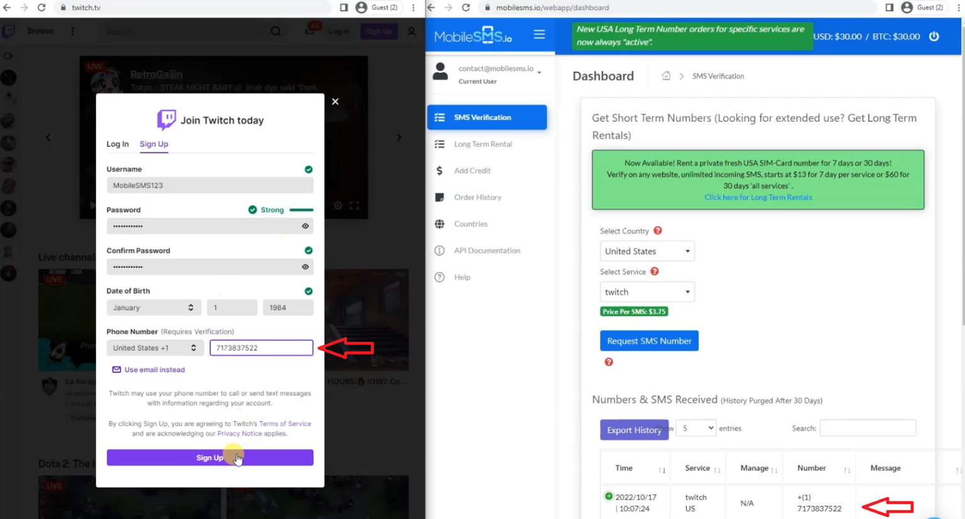Open the API Documentation page

pyautogui.click(x=487, y=250)
